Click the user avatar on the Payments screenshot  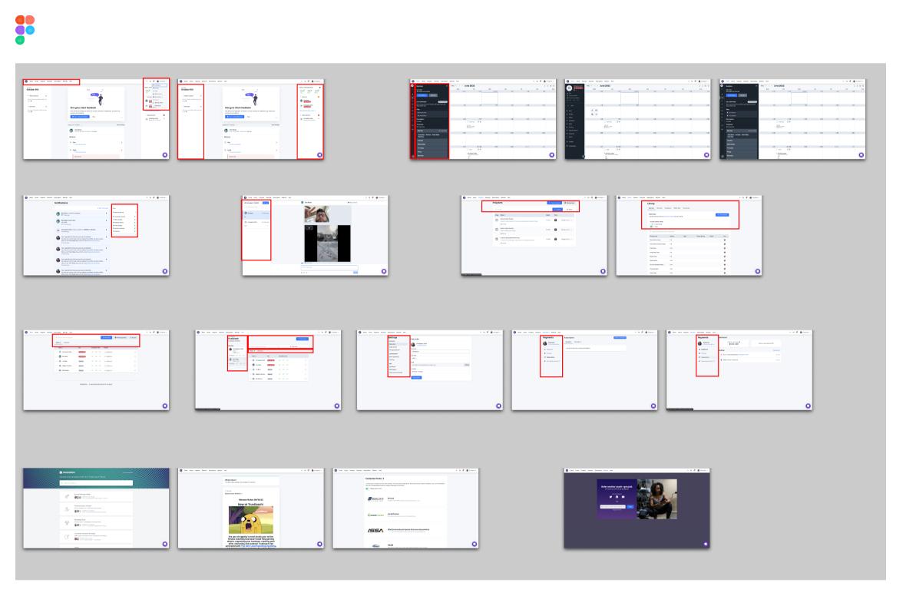click(x=545, y=343)
